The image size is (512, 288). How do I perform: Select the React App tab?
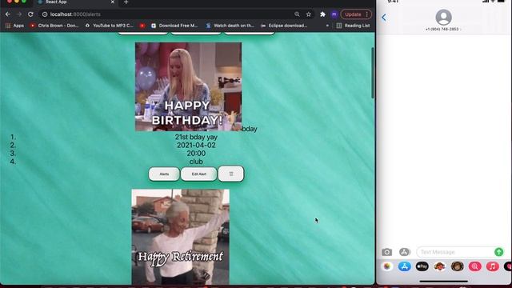(x=76, y=2)
